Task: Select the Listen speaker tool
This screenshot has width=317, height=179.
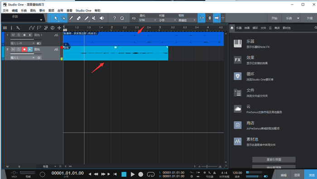Action: [102, 18]
